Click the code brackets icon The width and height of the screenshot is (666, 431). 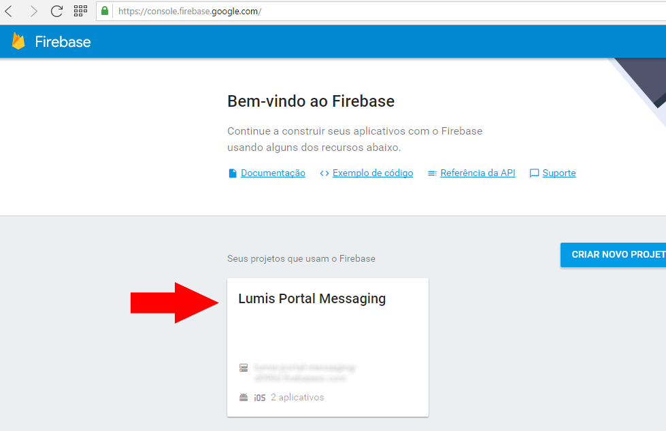[x=324, y=173]
